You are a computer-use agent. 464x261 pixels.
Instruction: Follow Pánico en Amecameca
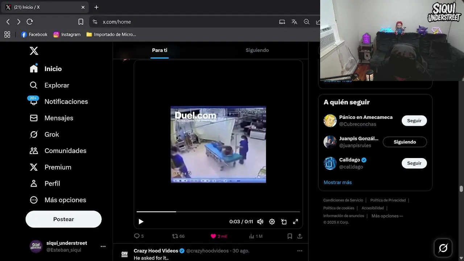(414, 121)
